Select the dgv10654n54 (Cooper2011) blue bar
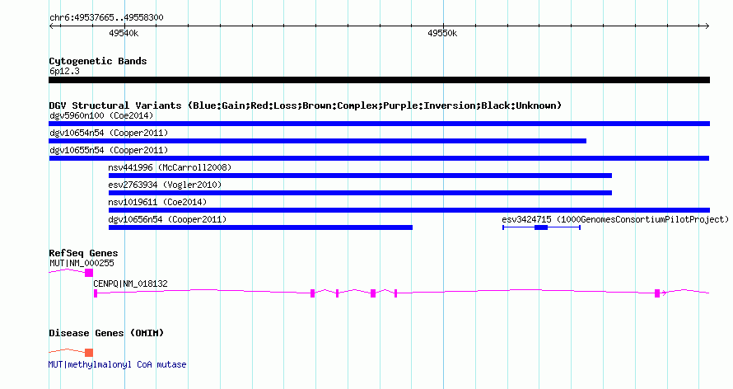 click(317, 141)
